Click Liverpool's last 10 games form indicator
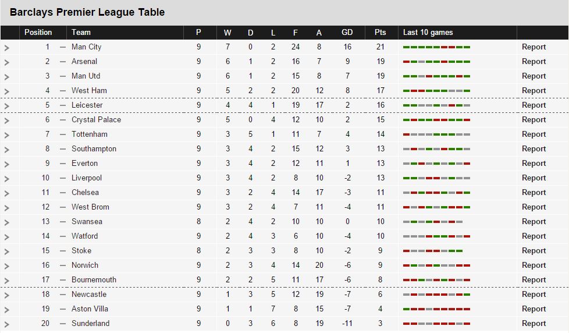Screen dimensions: 569x333 (x=436, y=178)
